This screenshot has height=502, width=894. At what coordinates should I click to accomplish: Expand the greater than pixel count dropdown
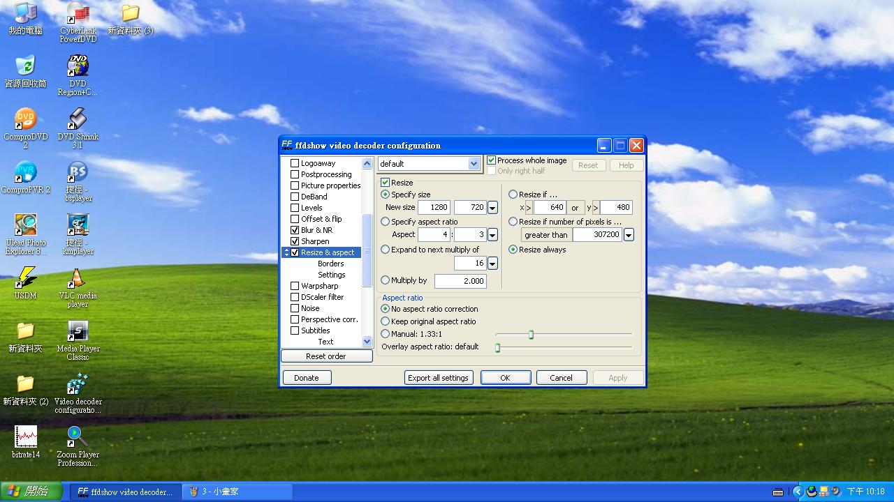click(629, 236)
